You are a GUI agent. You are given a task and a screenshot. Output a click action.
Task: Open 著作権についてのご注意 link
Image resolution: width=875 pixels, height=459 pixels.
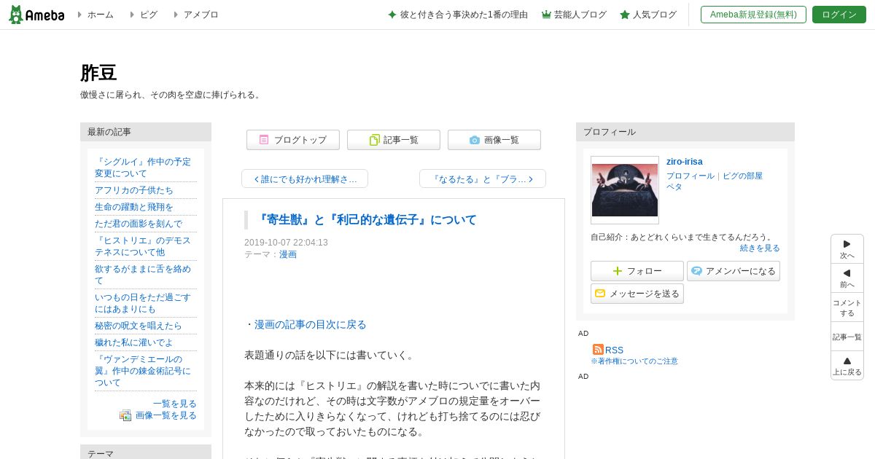[x=634, y=361]
